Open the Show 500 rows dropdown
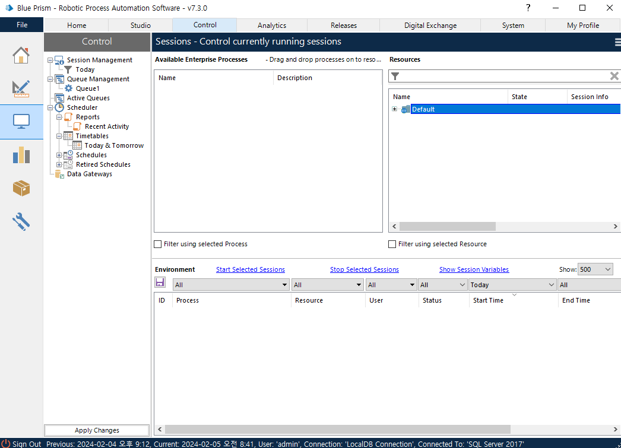 (595, 269)
